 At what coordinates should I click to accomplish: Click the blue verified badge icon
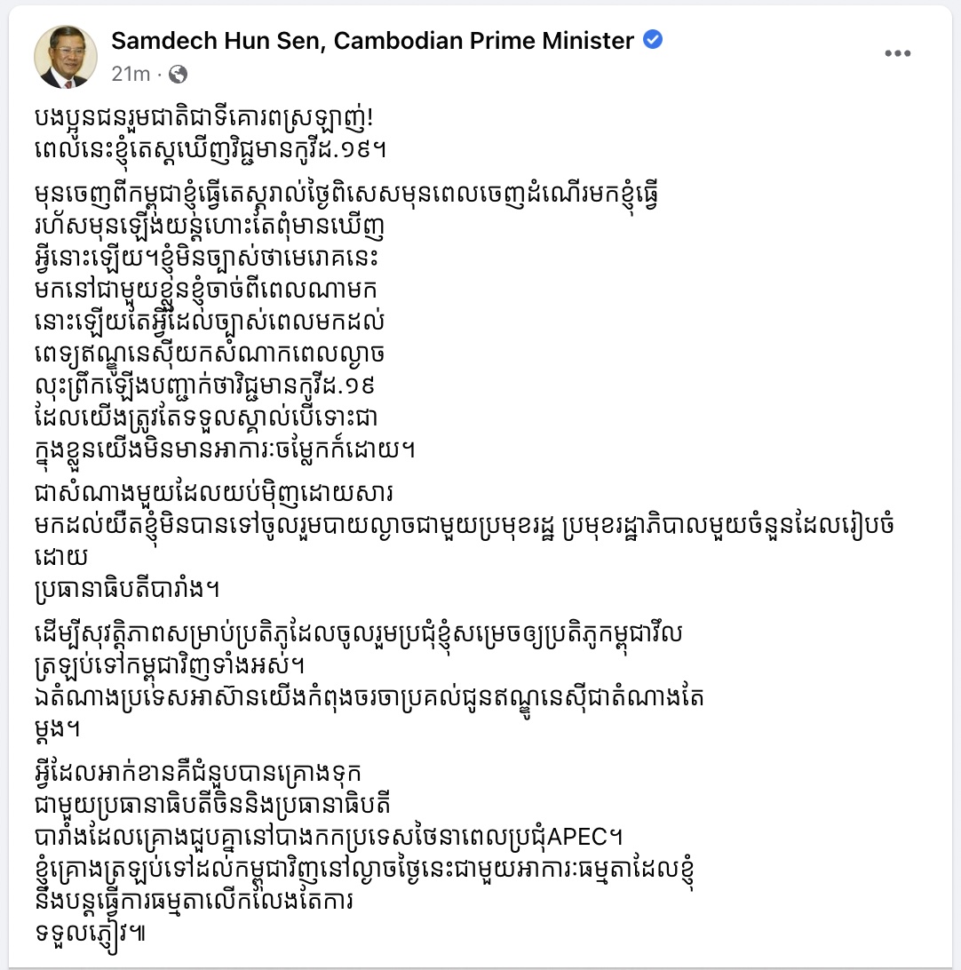click(x=653, y=40)
